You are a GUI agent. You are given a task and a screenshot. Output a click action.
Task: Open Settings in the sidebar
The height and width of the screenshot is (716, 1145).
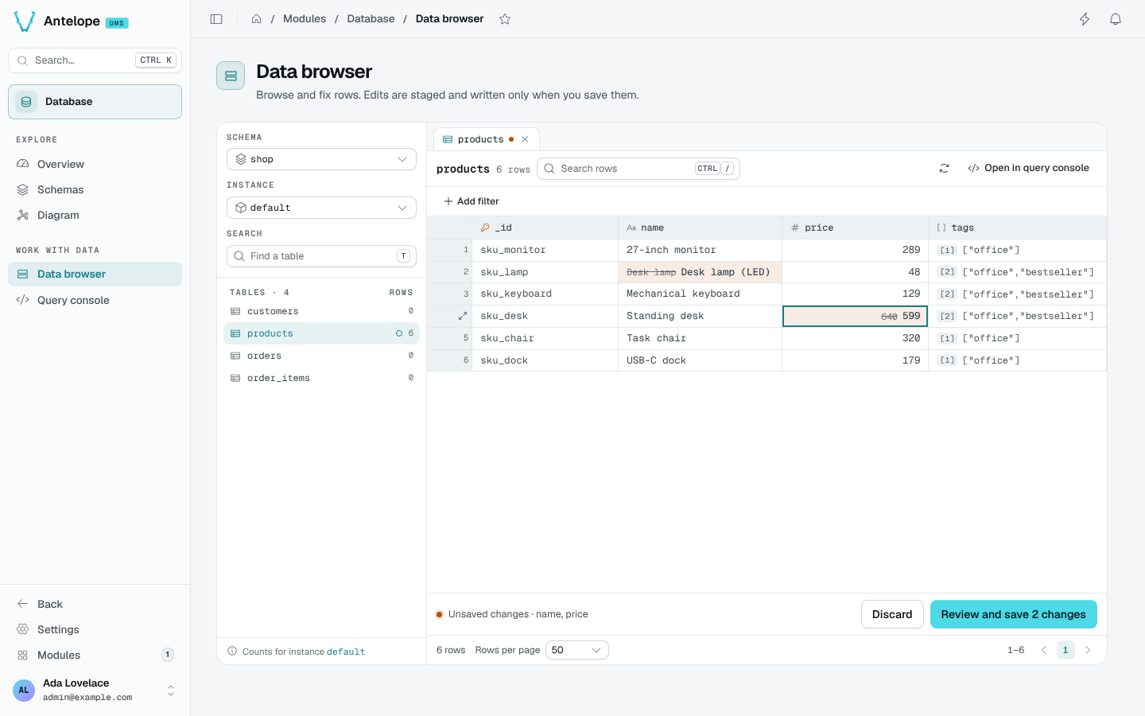[95, 629]
